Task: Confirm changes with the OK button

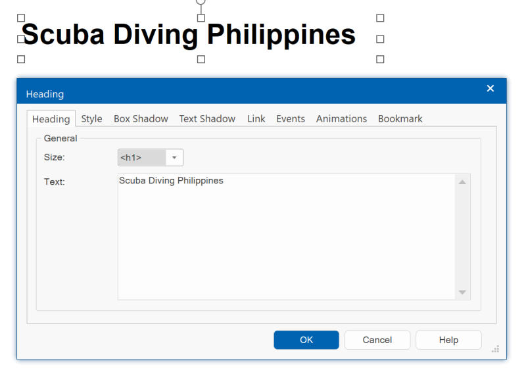Action: tap(306, 340)
